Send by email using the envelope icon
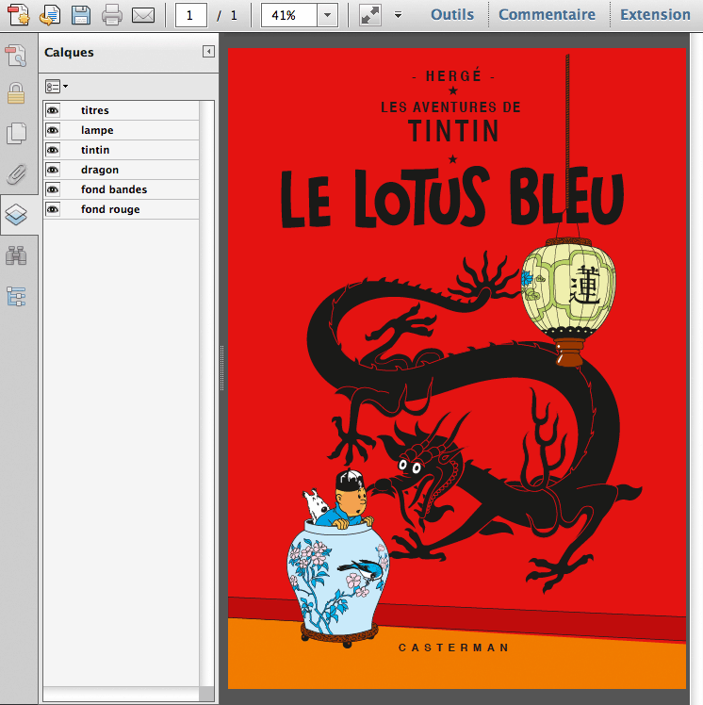The image size is (703, 705). tap(143, 15)
